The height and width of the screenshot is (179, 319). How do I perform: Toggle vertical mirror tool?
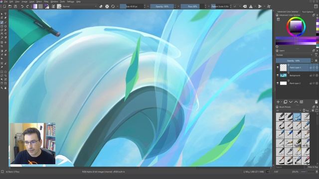260,6
